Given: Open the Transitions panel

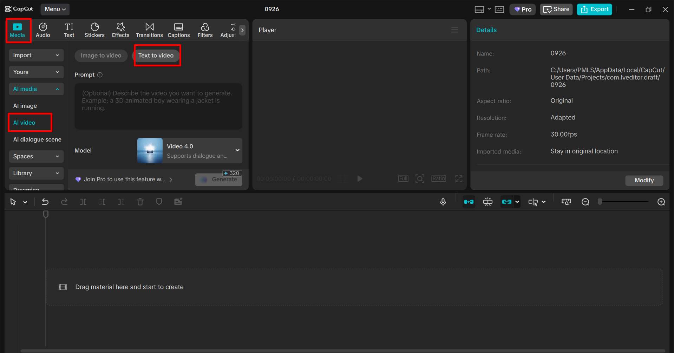Looking at the screenshot, I should pos(149,30).
